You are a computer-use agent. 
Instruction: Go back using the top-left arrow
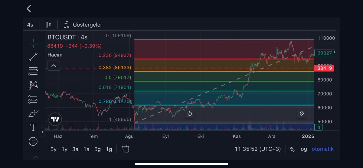tap(29, 9)
